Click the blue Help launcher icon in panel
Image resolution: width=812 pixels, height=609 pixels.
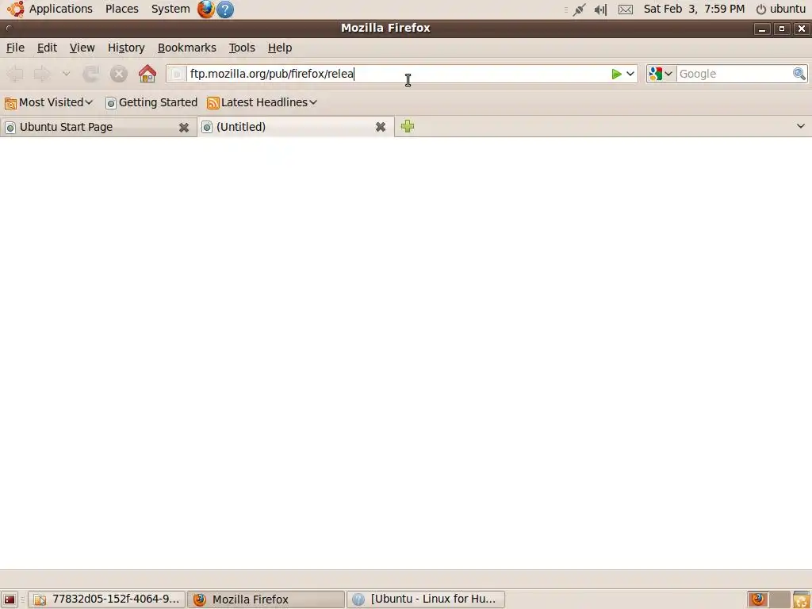tap(225, 10)
